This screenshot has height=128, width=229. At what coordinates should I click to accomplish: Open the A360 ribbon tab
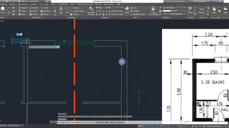click(72, 5)
